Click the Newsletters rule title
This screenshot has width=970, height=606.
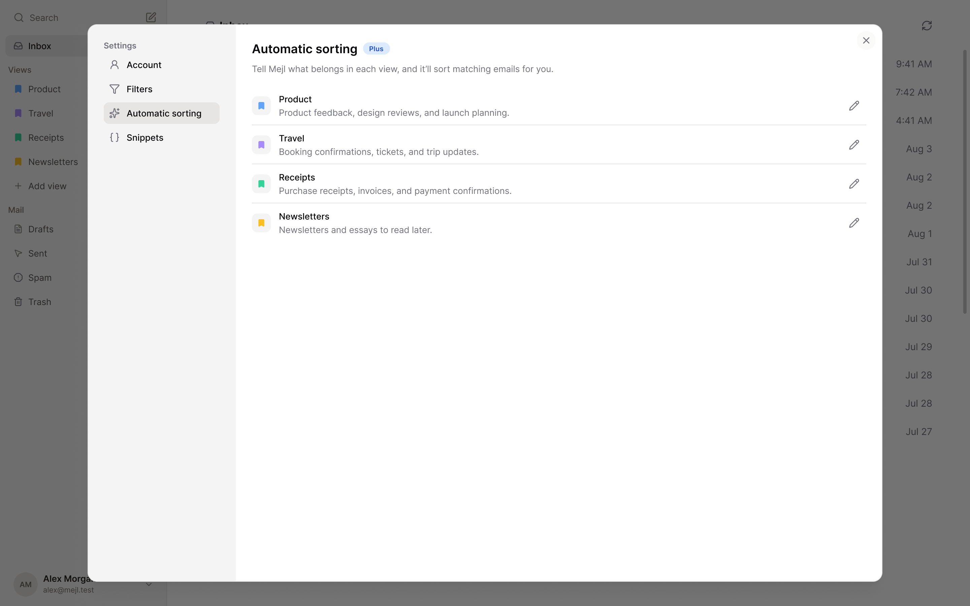tap(304, 216)
